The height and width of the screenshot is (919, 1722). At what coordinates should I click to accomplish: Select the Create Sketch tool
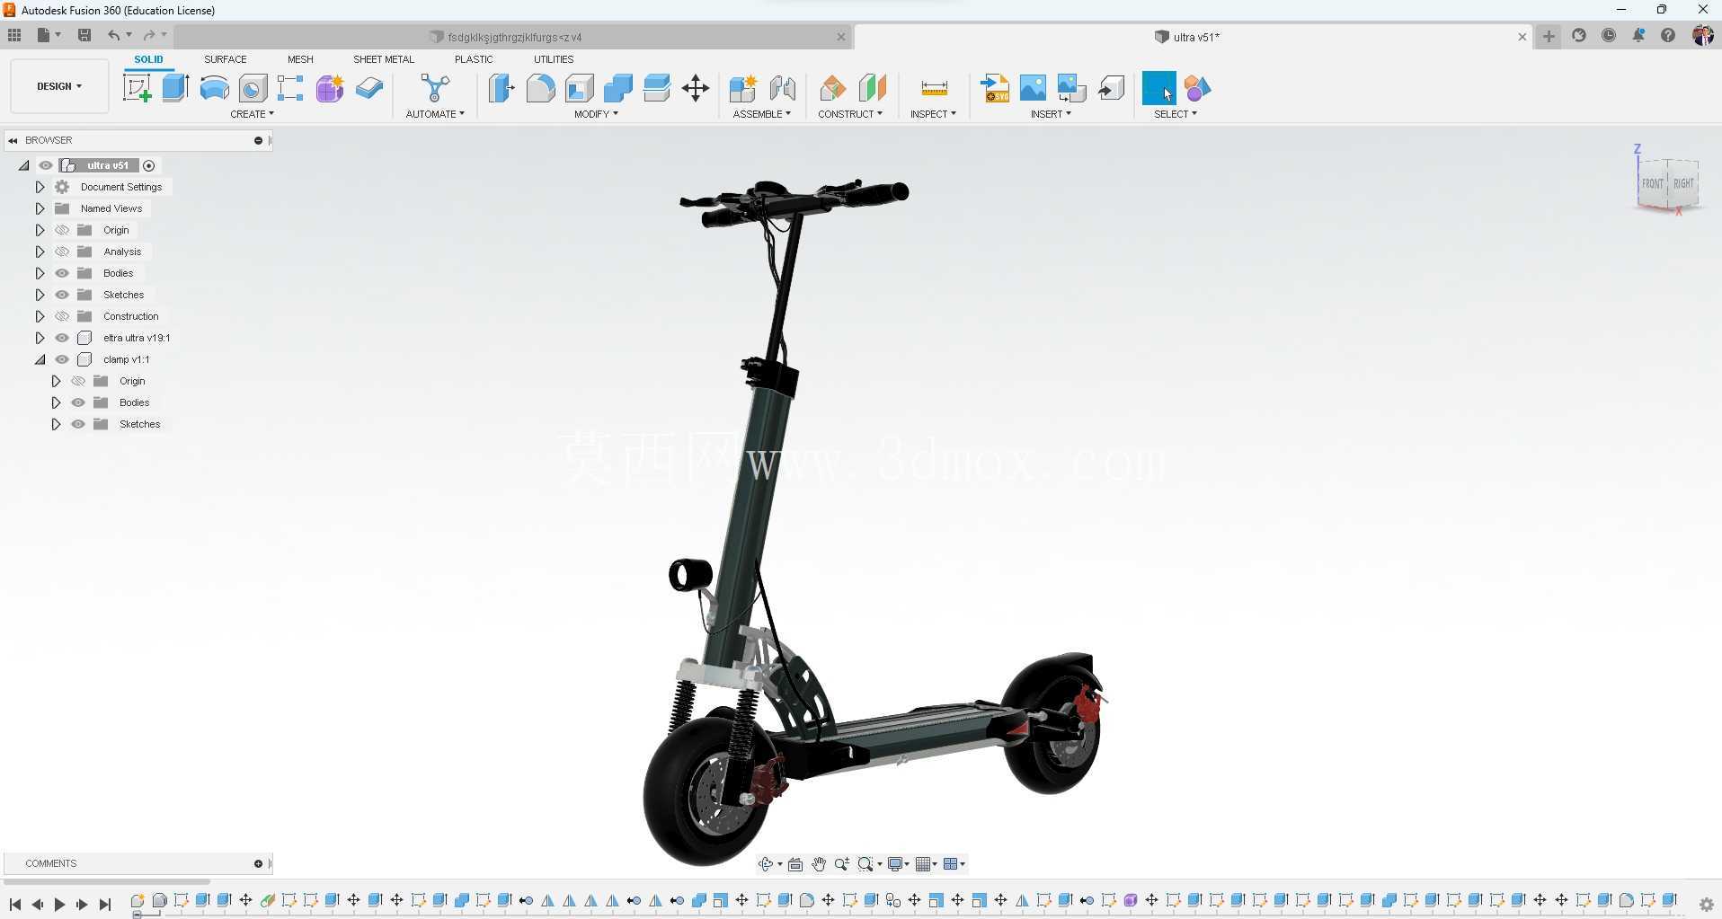coord(137,88)
